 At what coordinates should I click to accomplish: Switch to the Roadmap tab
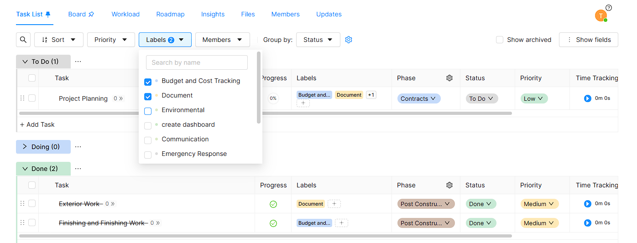click(170, 14)
